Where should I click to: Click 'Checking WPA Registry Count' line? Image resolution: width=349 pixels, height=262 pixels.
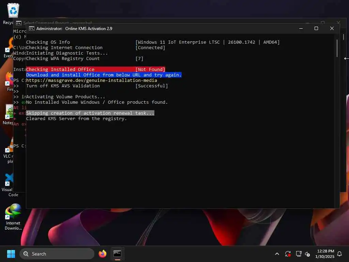click(85, 59)
